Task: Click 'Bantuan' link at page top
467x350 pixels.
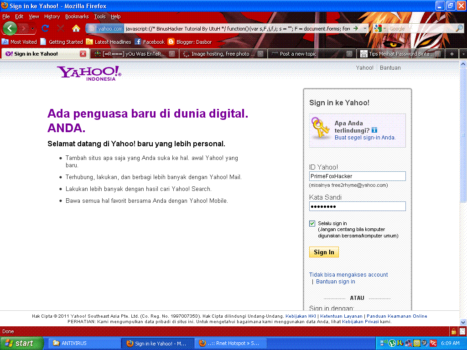Action: tap(390, 68)
